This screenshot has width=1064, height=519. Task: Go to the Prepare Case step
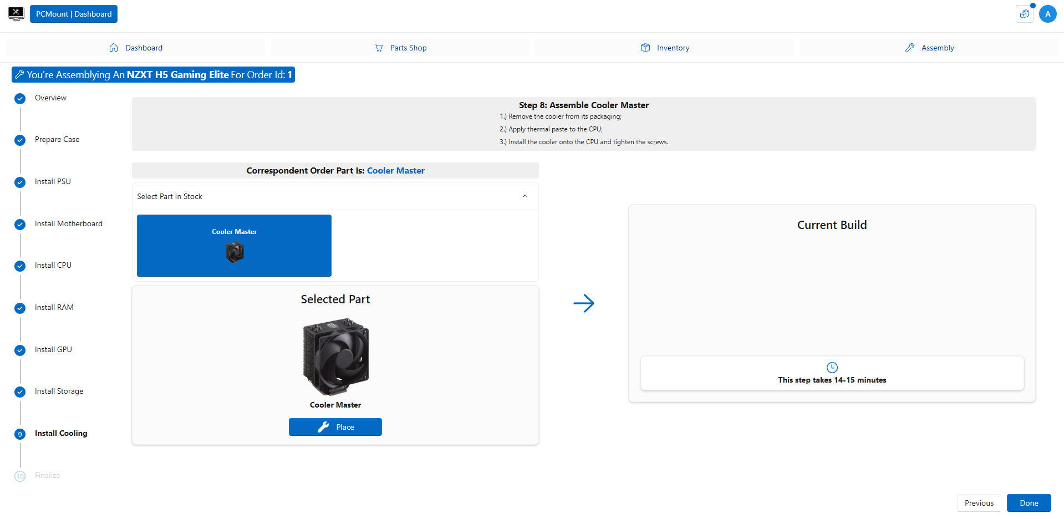[57, 139]
